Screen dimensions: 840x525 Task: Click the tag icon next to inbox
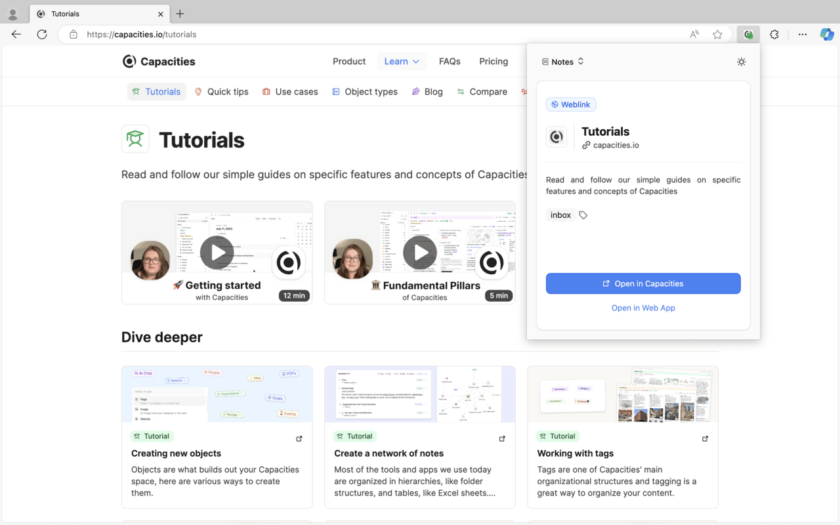click(583, 215)
